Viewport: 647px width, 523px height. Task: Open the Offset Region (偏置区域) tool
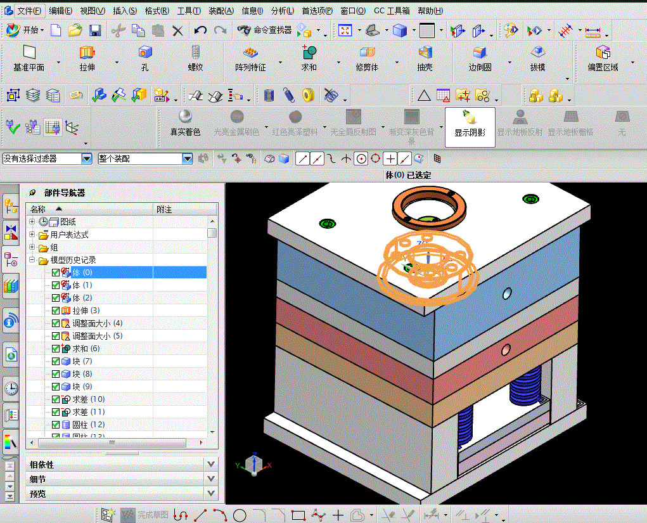[603, 53]
